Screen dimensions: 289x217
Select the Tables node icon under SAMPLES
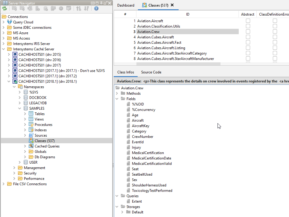pyautogui.click(x=31, y=114)
